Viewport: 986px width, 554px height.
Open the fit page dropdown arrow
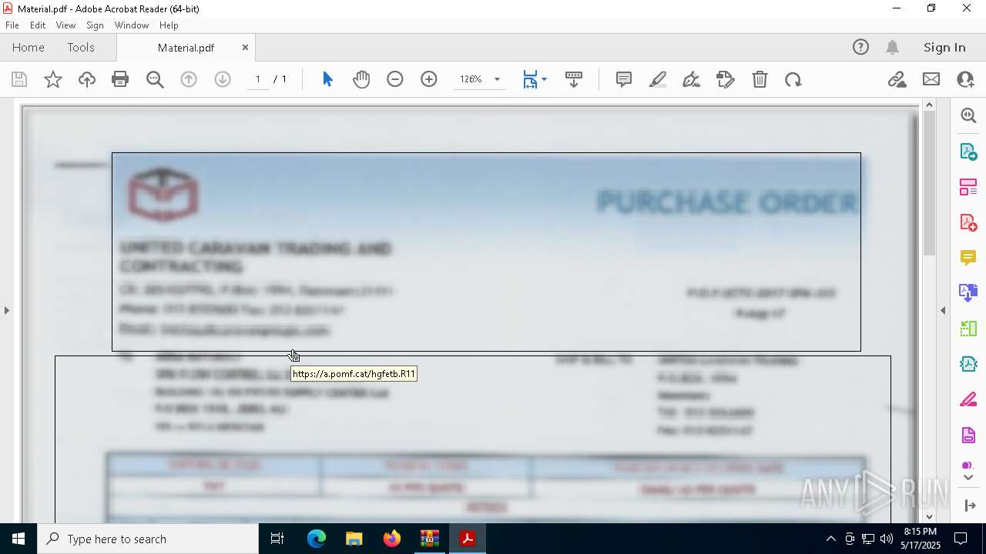coord(545,79)
